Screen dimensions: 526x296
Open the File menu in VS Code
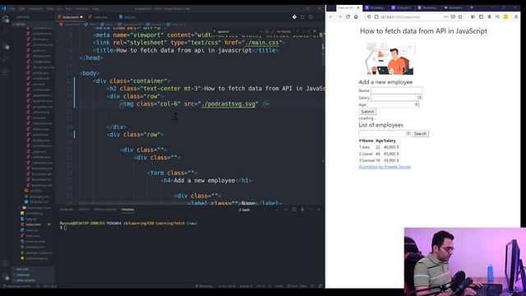click(x=13, y=9)
